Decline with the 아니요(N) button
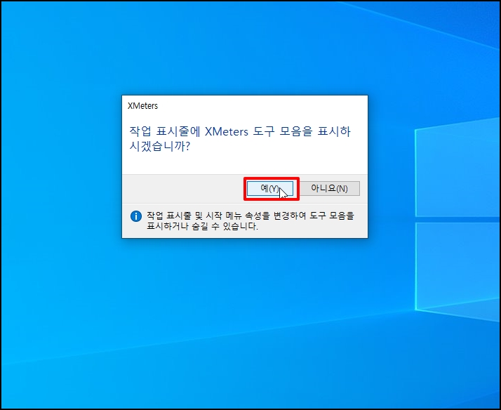This screenshot has height=410, width=501. point(329,189)
